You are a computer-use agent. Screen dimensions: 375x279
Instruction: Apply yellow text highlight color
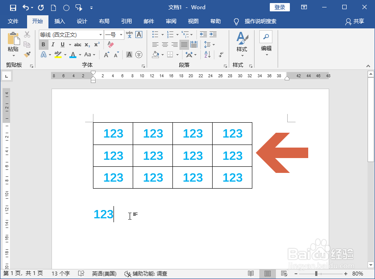pos(57,54)
